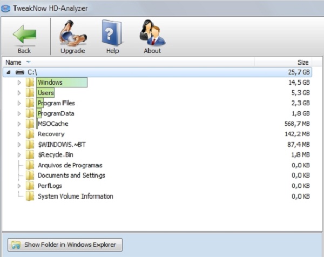
Task: Click the 2,3 GB size value
Action: click(300, 103)
